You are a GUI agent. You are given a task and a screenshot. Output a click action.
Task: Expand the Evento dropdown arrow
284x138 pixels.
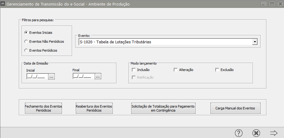click(255, 42)
